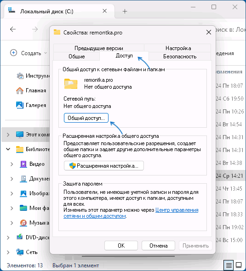Click folder icon in properties title bar
The image size is (246, 271).
pos(57,32)
